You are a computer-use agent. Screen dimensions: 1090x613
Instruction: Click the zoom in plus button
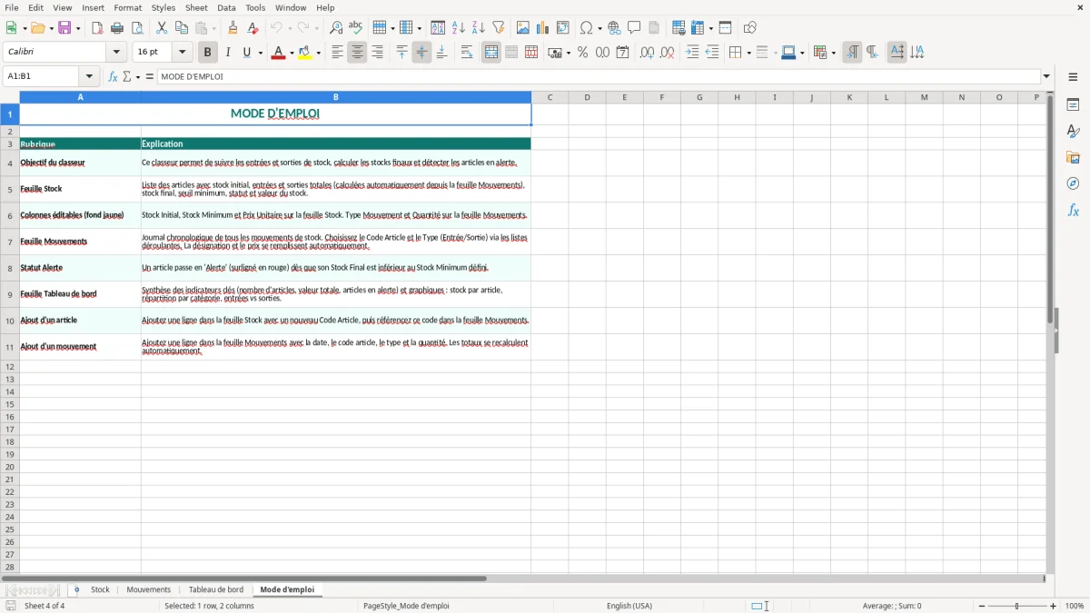(x=1054, y=606)
